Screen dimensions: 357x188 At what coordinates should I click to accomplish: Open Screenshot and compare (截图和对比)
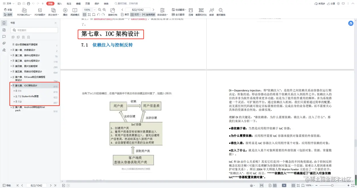(x=201, y=12)
